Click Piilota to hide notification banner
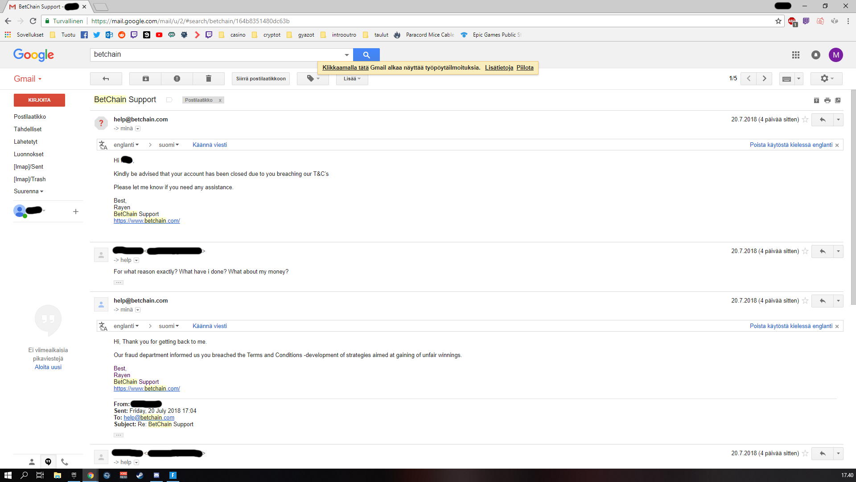The height and width of the screenshot is (482, 856). (525, 68)
